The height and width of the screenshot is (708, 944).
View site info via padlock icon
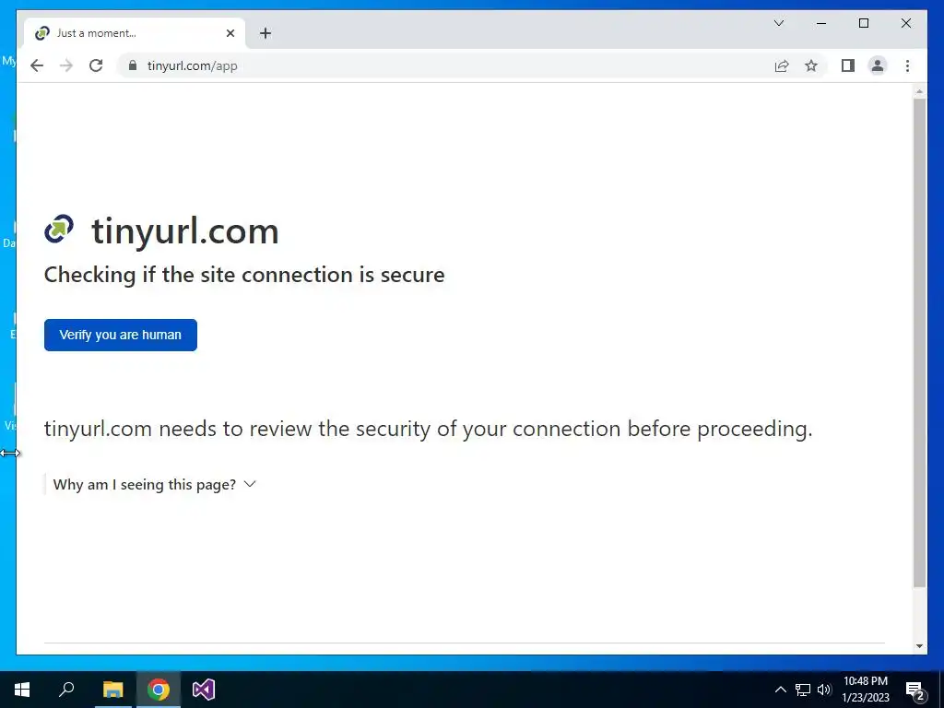[133, 65]
